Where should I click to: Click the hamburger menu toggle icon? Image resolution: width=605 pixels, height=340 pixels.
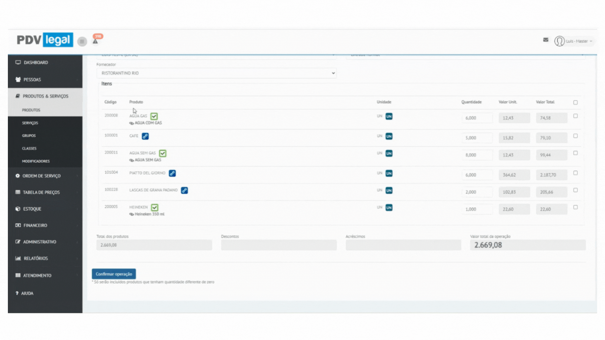82,42
